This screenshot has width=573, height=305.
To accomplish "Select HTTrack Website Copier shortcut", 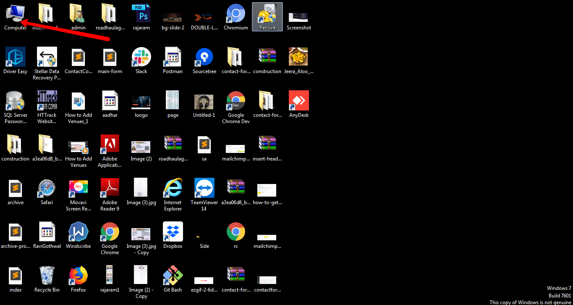I will click(47, 108).
